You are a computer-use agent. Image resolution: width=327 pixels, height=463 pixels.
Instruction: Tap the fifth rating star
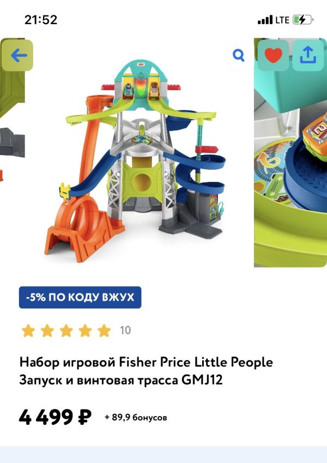pos(104,330)
